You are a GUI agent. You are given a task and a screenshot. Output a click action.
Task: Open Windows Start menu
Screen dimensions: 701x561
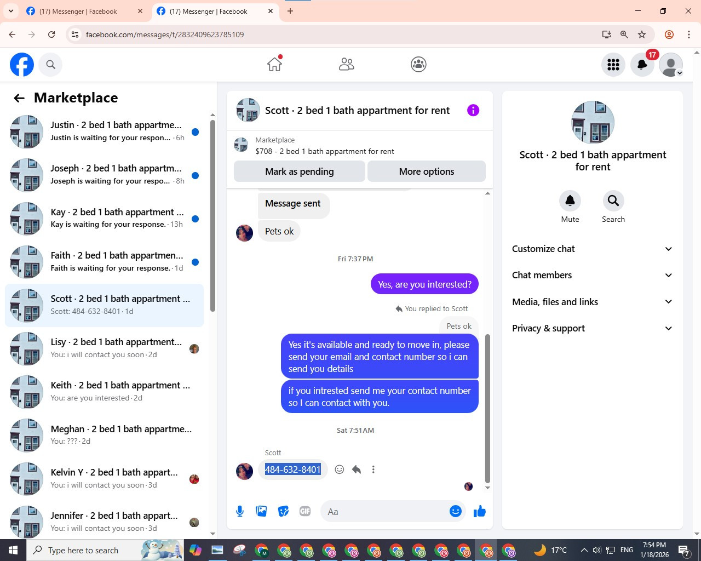pyautogui.click(x=13, y=550)
